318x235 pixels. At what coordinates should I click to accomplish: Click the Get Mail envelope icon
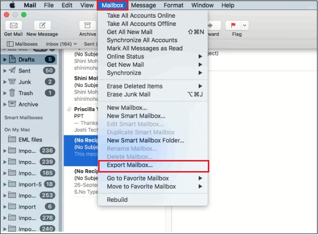[13, 25]
